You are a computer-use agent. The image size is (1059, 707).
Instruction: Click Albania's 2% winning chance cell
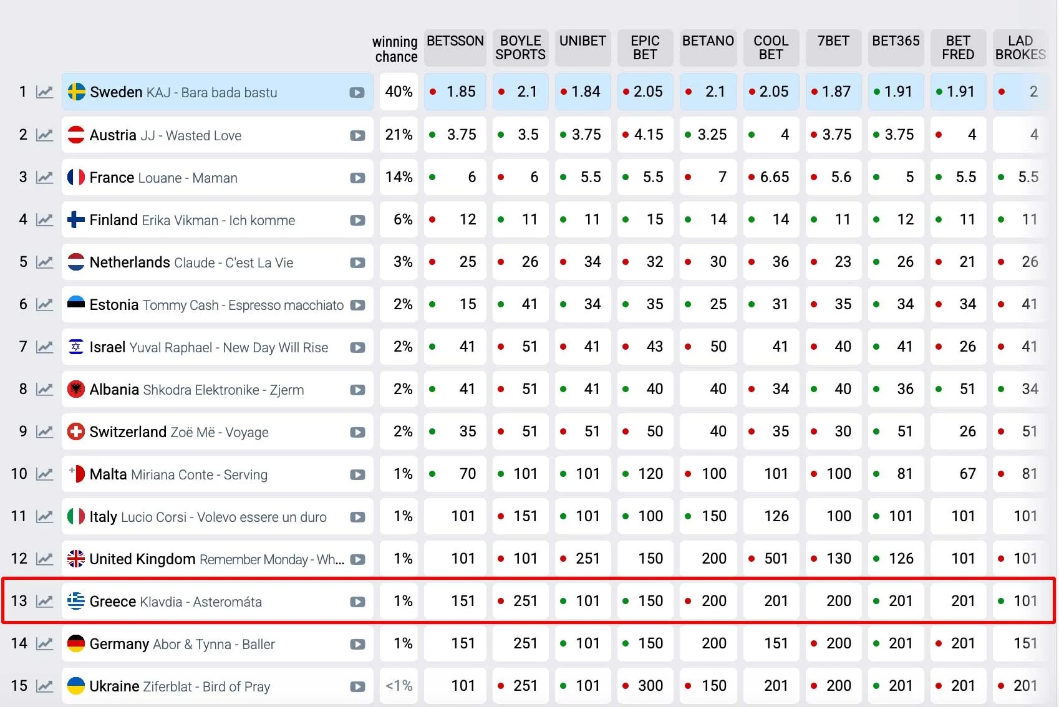399,389
